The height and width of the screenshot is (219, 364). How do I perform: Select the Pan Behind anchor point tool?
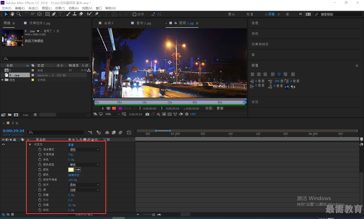pyautogui.click(x=39, y=14)
